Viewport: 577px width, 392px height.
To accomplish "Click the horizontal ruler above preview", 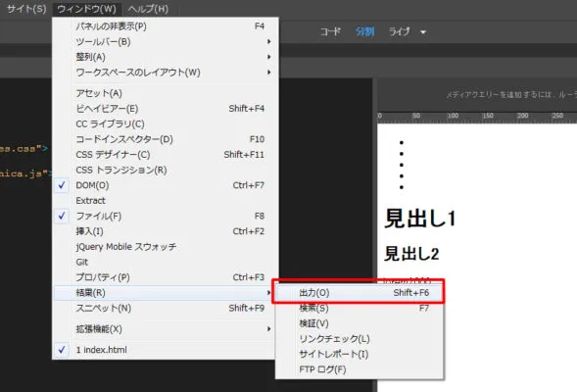I will coord(477,117).
